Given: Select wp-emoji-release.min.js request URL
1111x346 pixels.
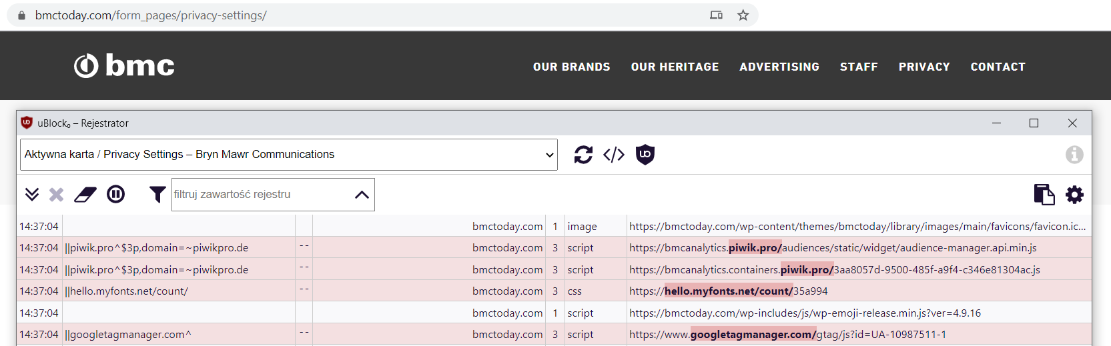Looking at the screenshot, I should tap(805, 313).
